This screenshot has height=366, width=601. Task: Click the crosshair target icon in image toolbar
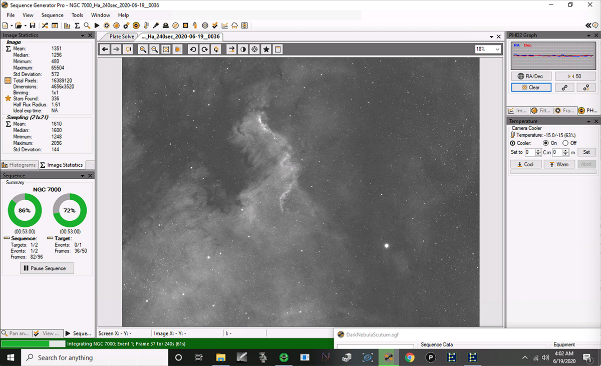click(254, 49)
